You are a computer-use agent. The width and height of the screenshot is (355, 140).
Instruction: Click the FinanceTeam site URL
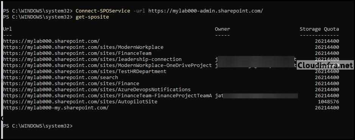pos(77,53)
